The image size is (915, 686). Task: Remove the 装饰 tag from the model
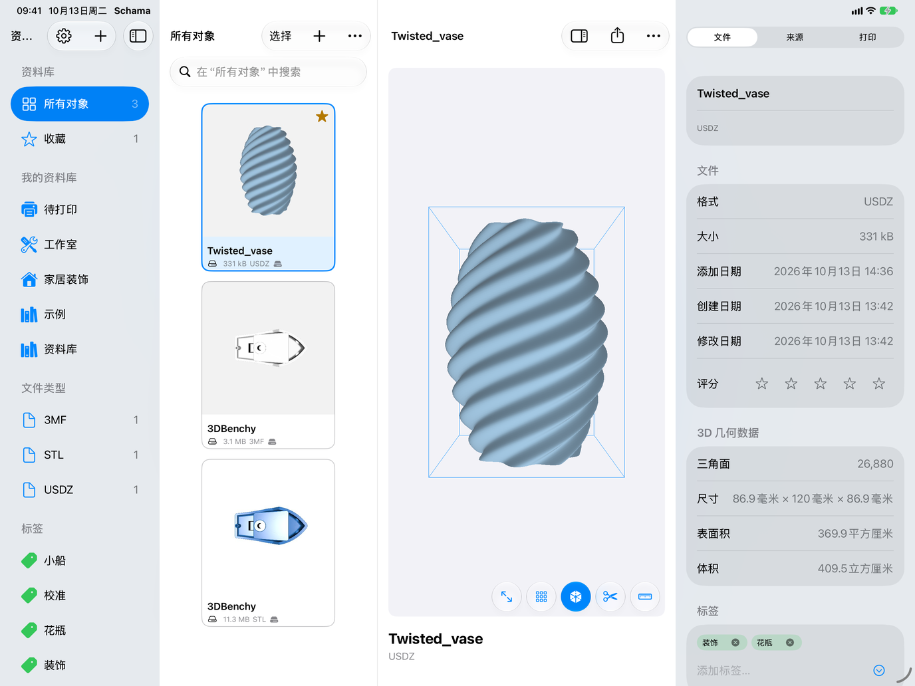point(735,643)
